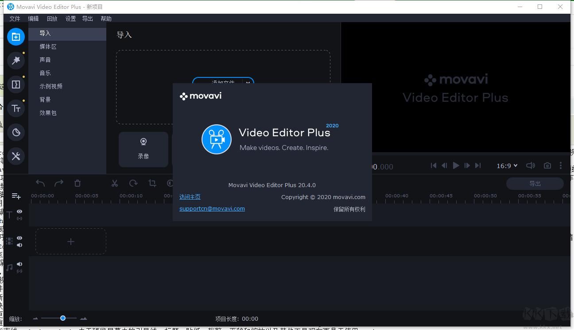Open the 16:9 aspect ratio dropdown

pyautogui.click(x=507, y=165)
